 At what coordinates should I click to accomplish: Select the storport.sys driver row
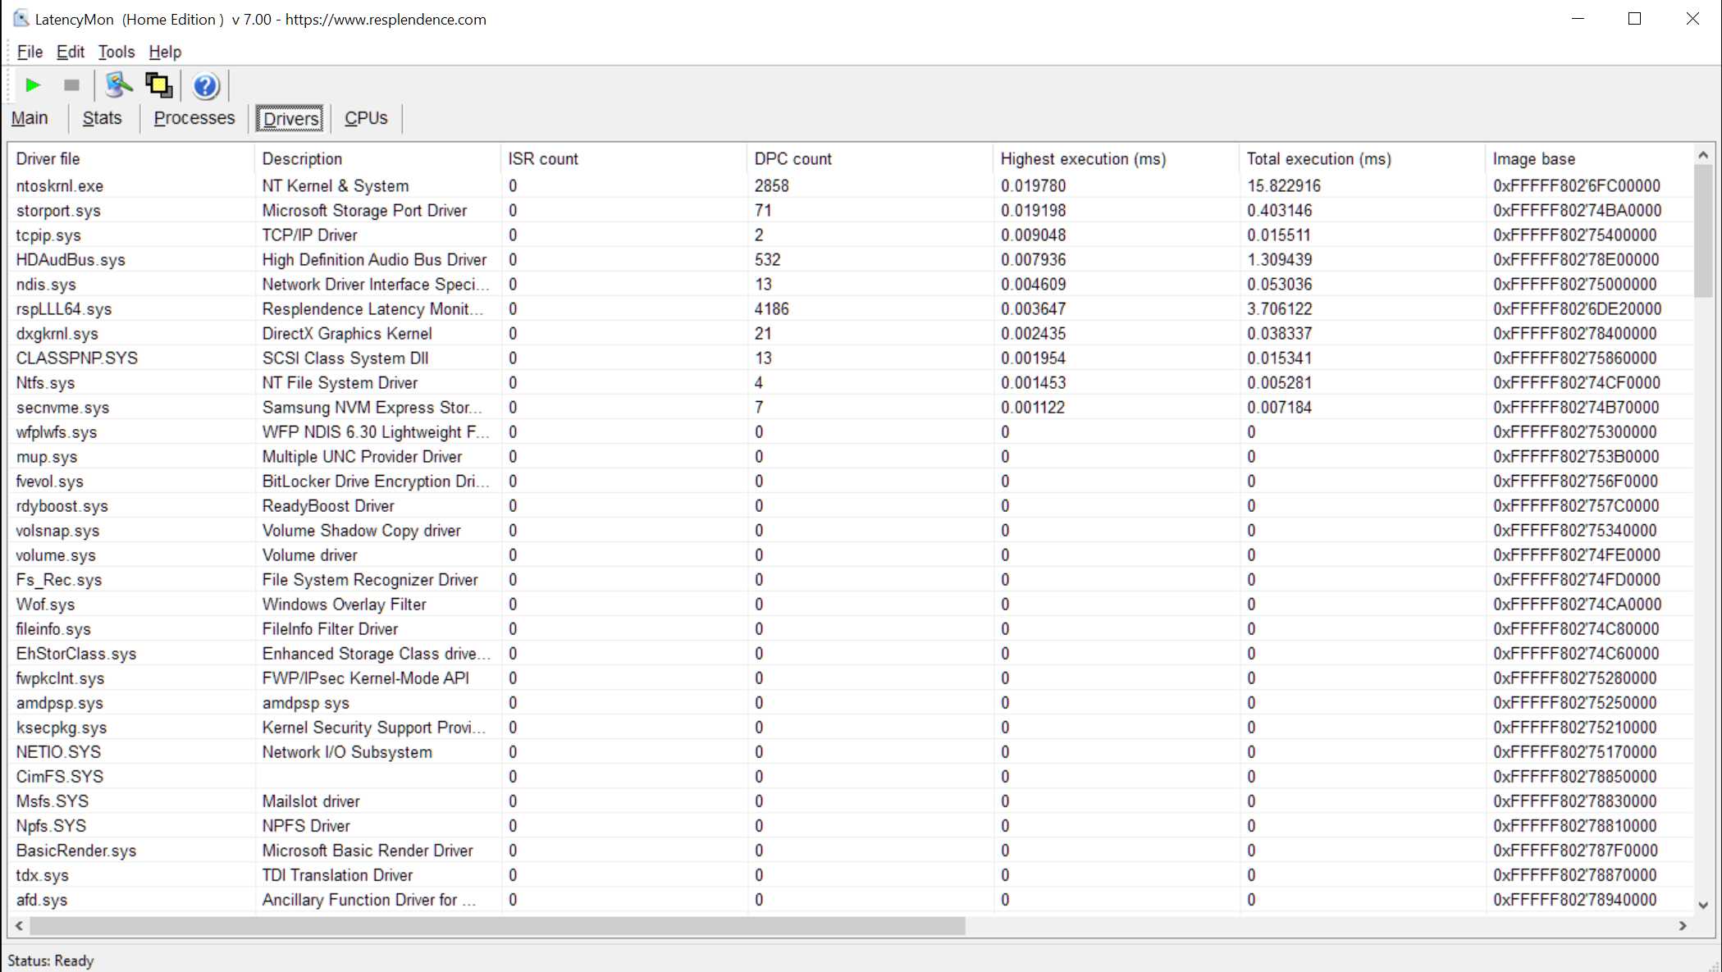click(851, 211)
